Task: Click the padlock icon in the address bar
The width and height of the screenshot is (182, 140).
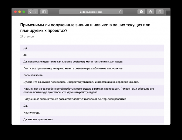Action: pos(80,12)
